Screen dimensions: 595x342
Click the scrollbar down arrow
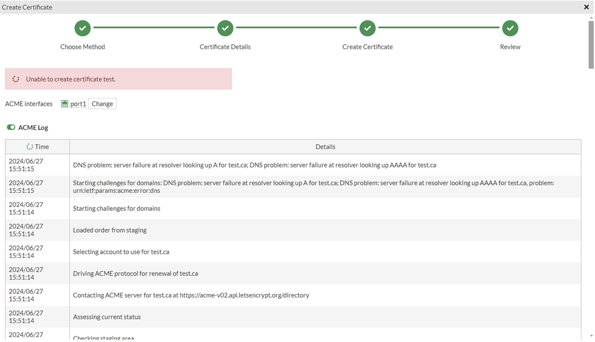coord(591,336)
